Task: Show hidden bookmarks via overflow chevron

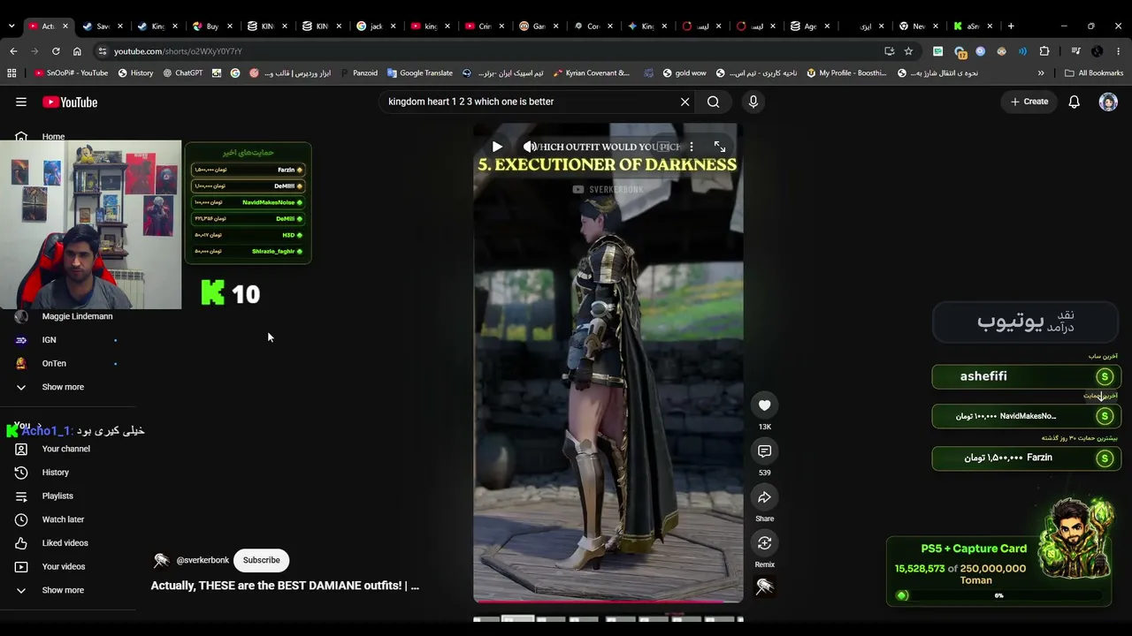Action: [1041, 73]
